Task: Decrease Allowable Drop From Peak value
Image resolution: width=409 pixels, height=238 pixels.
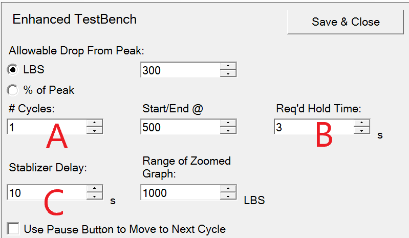Action: [228, 73]
